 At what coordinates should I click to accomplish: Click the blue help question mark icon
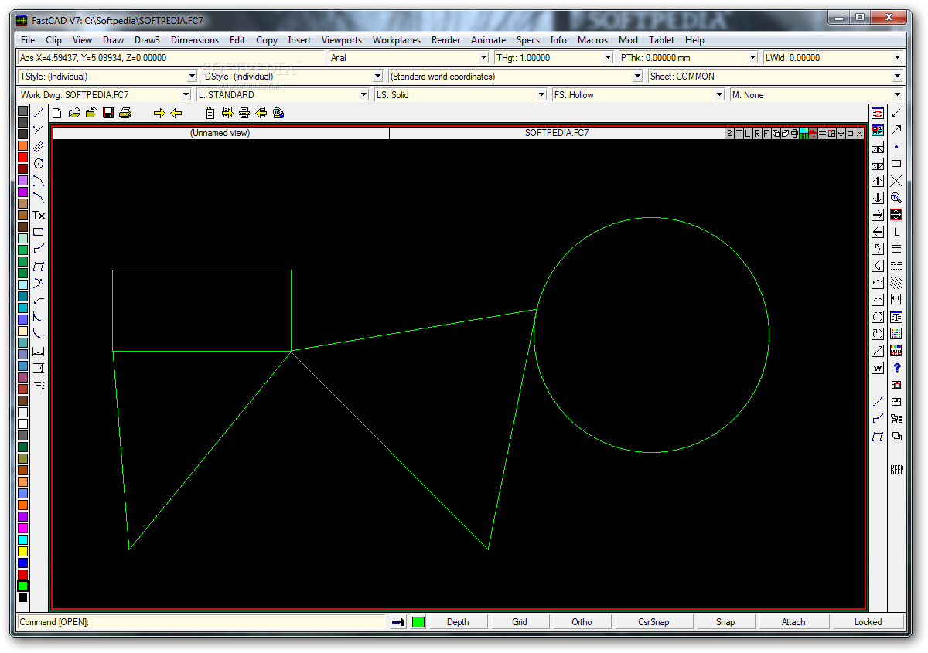(x=896, y=368)
